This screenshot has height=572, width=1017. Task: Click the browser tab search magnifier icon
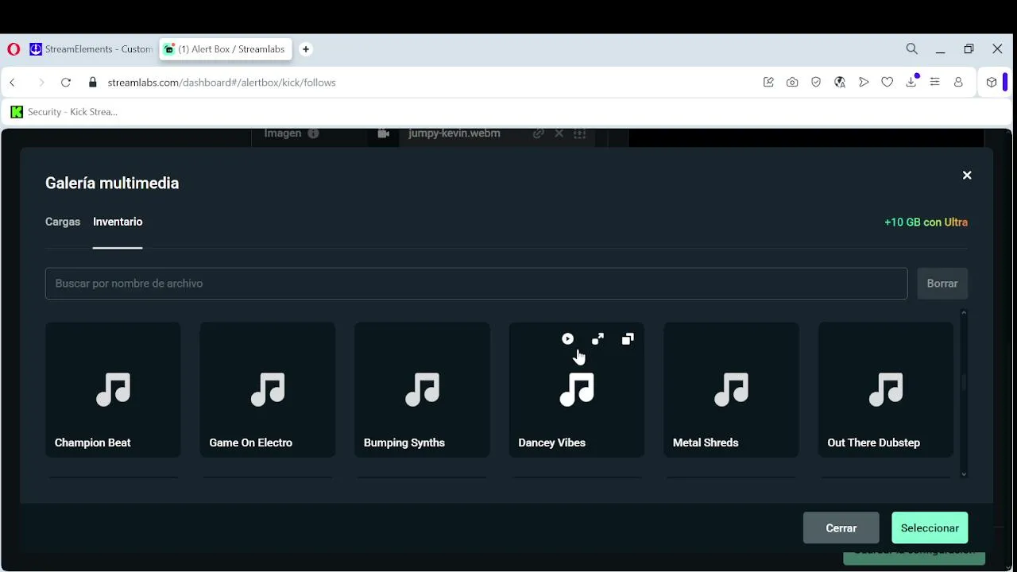912,49
